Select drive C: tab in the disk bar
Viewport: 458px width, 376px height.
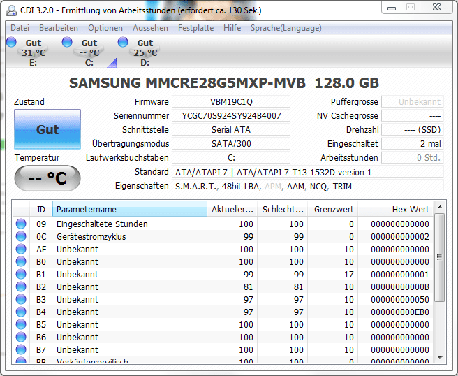[x=89, y=52]
